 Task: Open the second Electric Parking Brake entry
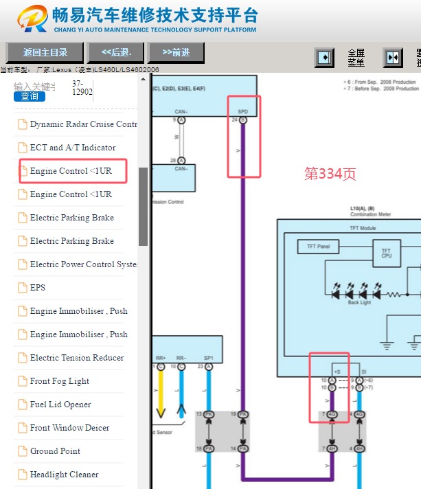71,241
